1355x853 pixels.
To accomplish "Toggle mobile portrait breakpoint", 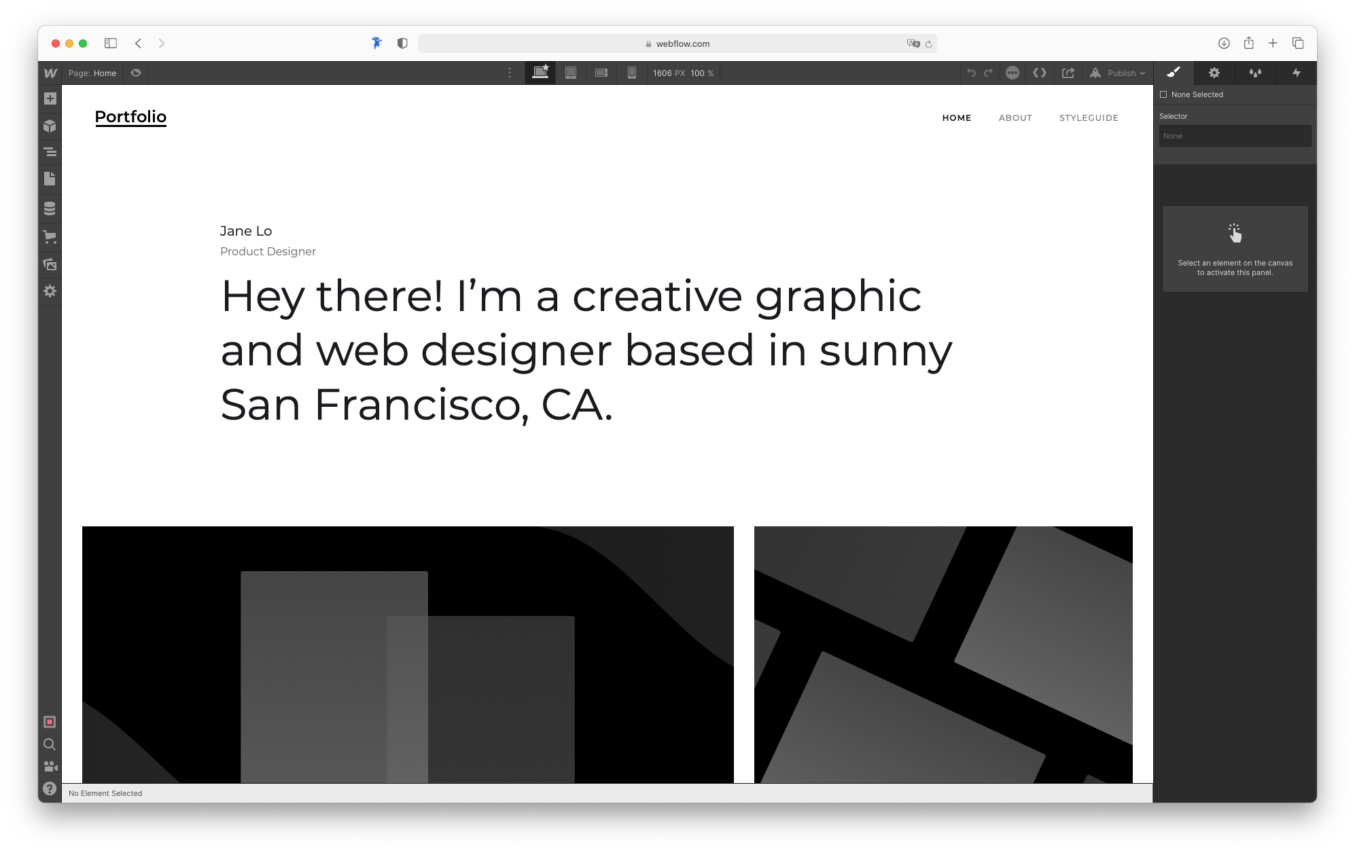I will point(632,73).
